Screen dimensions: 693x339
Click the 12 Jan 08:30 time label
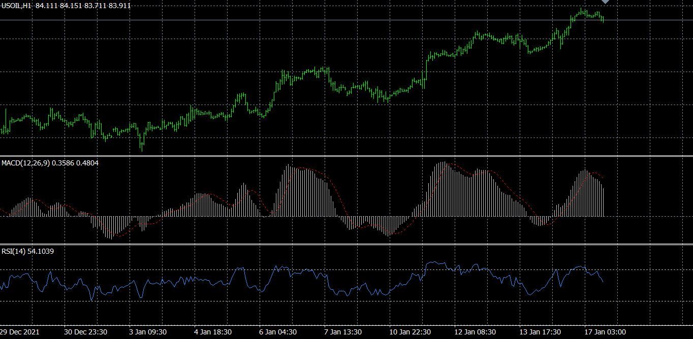(x=475, y=332)
